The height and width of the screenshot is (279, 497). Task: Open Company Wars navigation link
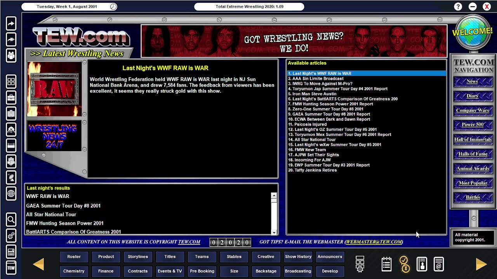tap(473, 110)
